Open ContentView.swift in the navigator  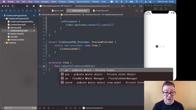17,25
